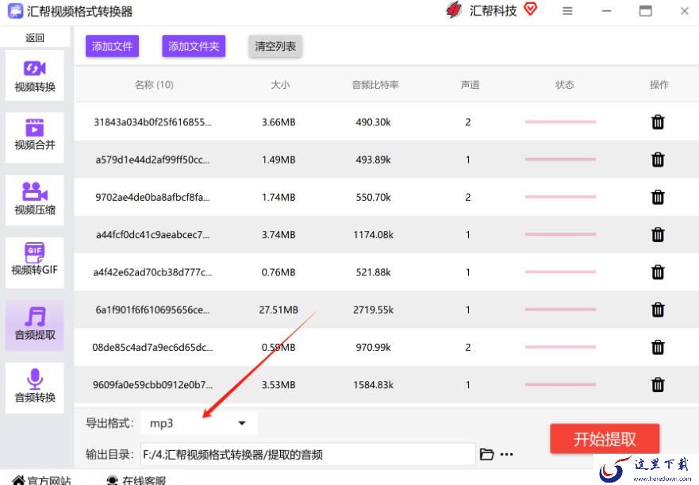Image resolution: width=699 pixels, height=485 pixels.
Task: Select the 音频提取 audio extraction module
Action: (x=34, y=325)
